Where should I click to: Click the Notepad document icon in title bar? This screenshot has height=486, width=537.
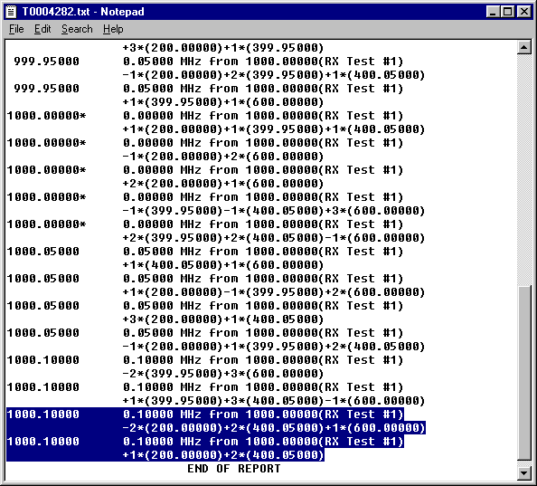tap(11, 12)
